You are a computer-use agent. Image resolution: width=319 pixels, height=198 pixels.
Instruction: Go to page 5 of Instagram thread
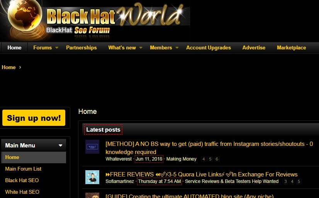point(210,159)
